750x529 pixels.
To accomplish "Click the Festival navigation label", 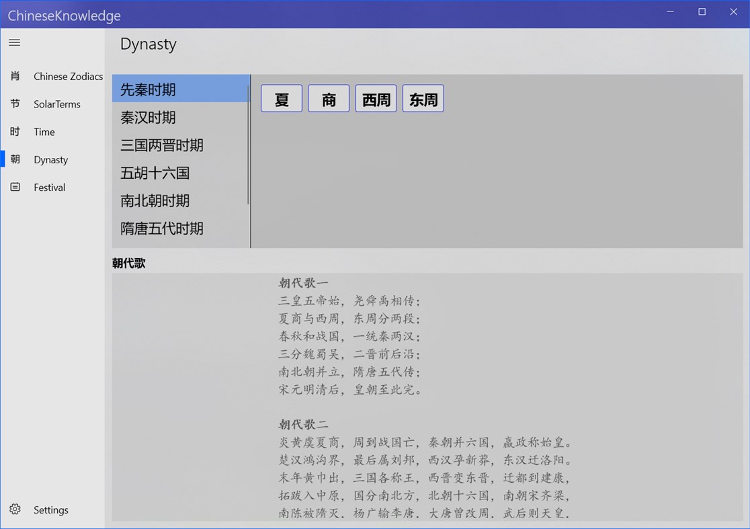I will (48, 187).
